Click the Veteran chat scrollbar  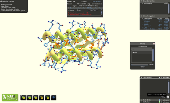click(169, 87)
